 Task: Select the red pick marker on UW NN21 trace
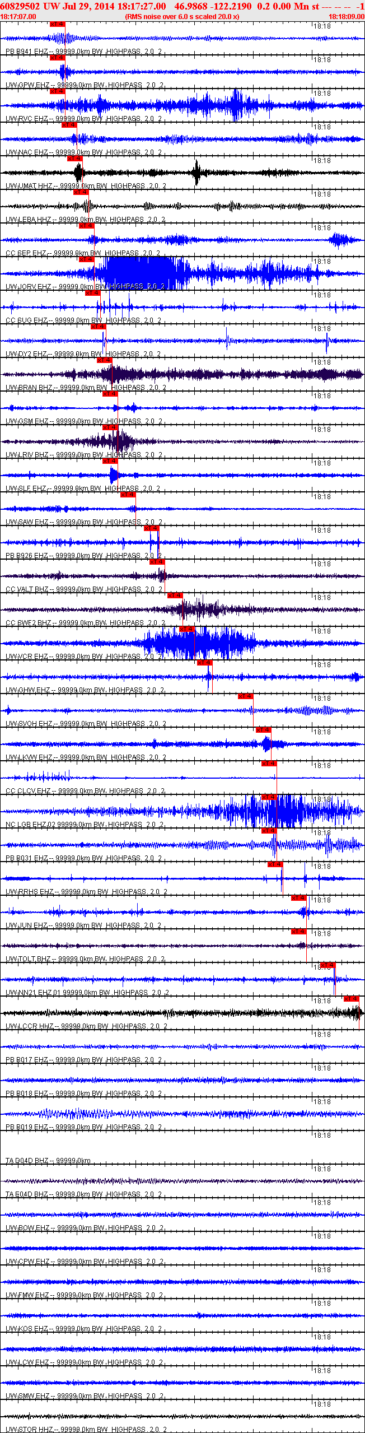click(327, 965)
